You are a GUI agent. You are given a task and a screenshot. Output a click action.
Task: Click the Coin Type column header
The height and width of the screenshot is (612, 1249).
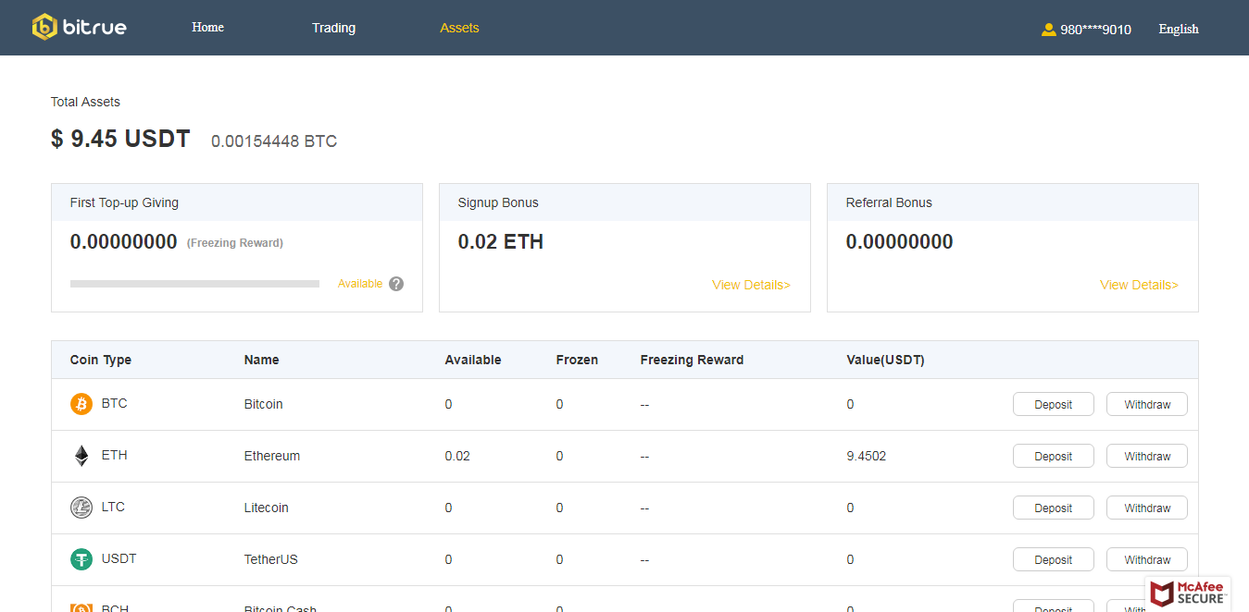101,360
